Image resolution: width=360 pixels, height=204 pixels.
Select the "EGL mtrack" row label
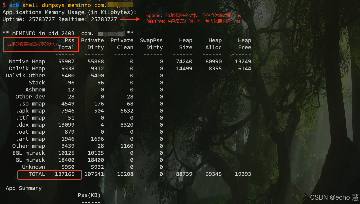pyautogui.click(x=29, y=153)
